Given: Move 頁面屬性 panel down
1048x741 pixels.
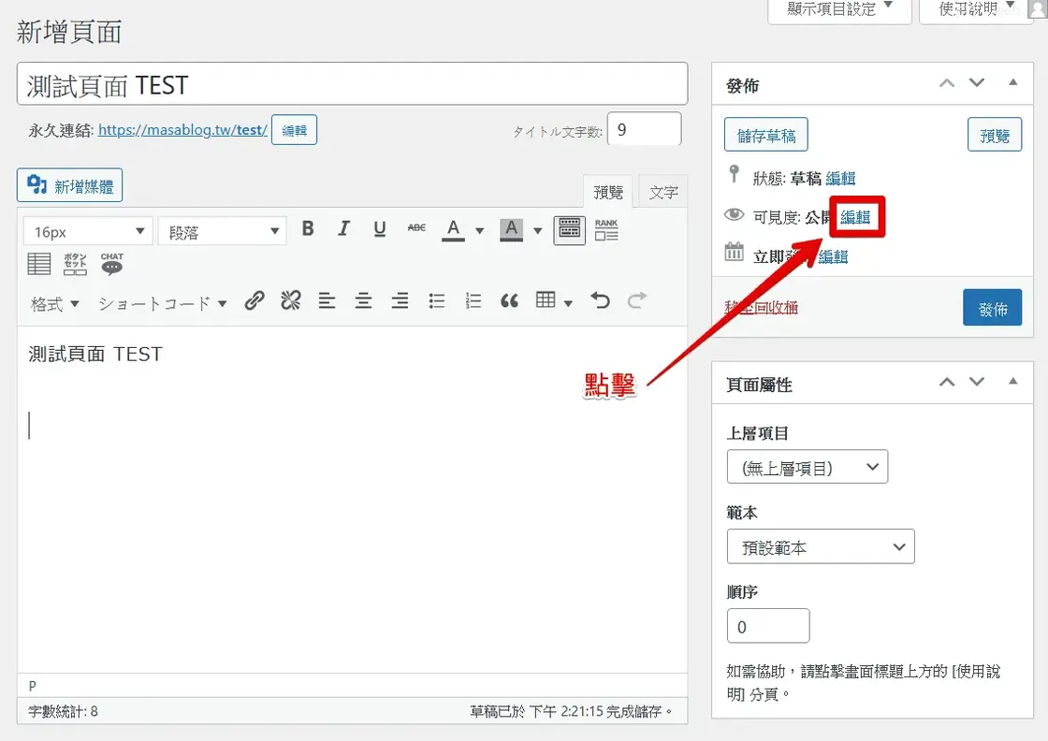Looking at the screenshot, I should point(977,382).
